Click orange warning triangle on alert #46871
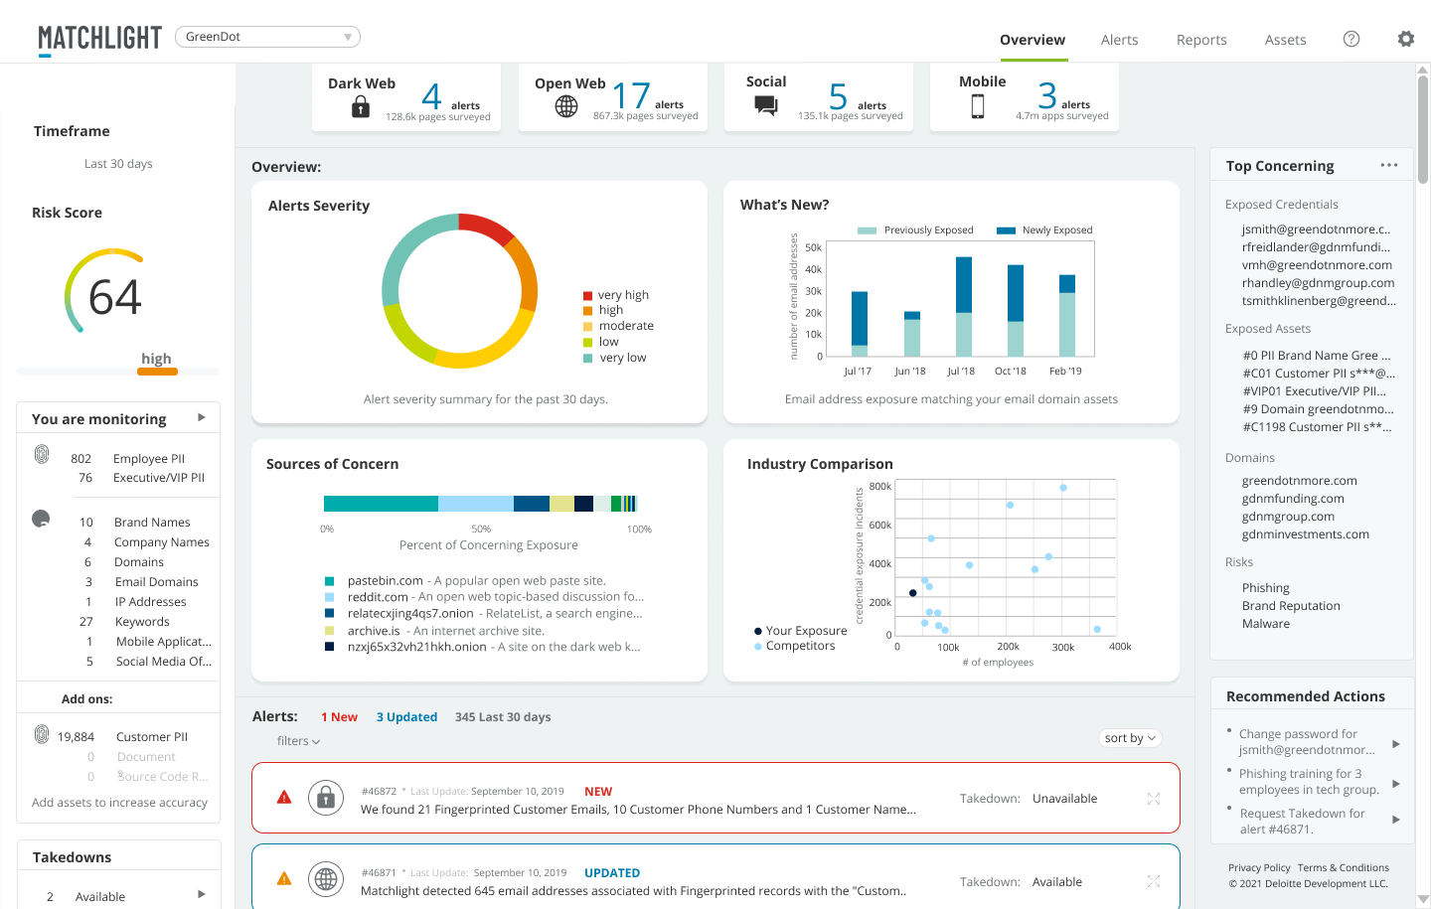Image resolution: width=1431 pixels, height=909 pixels. pos(284,878)
